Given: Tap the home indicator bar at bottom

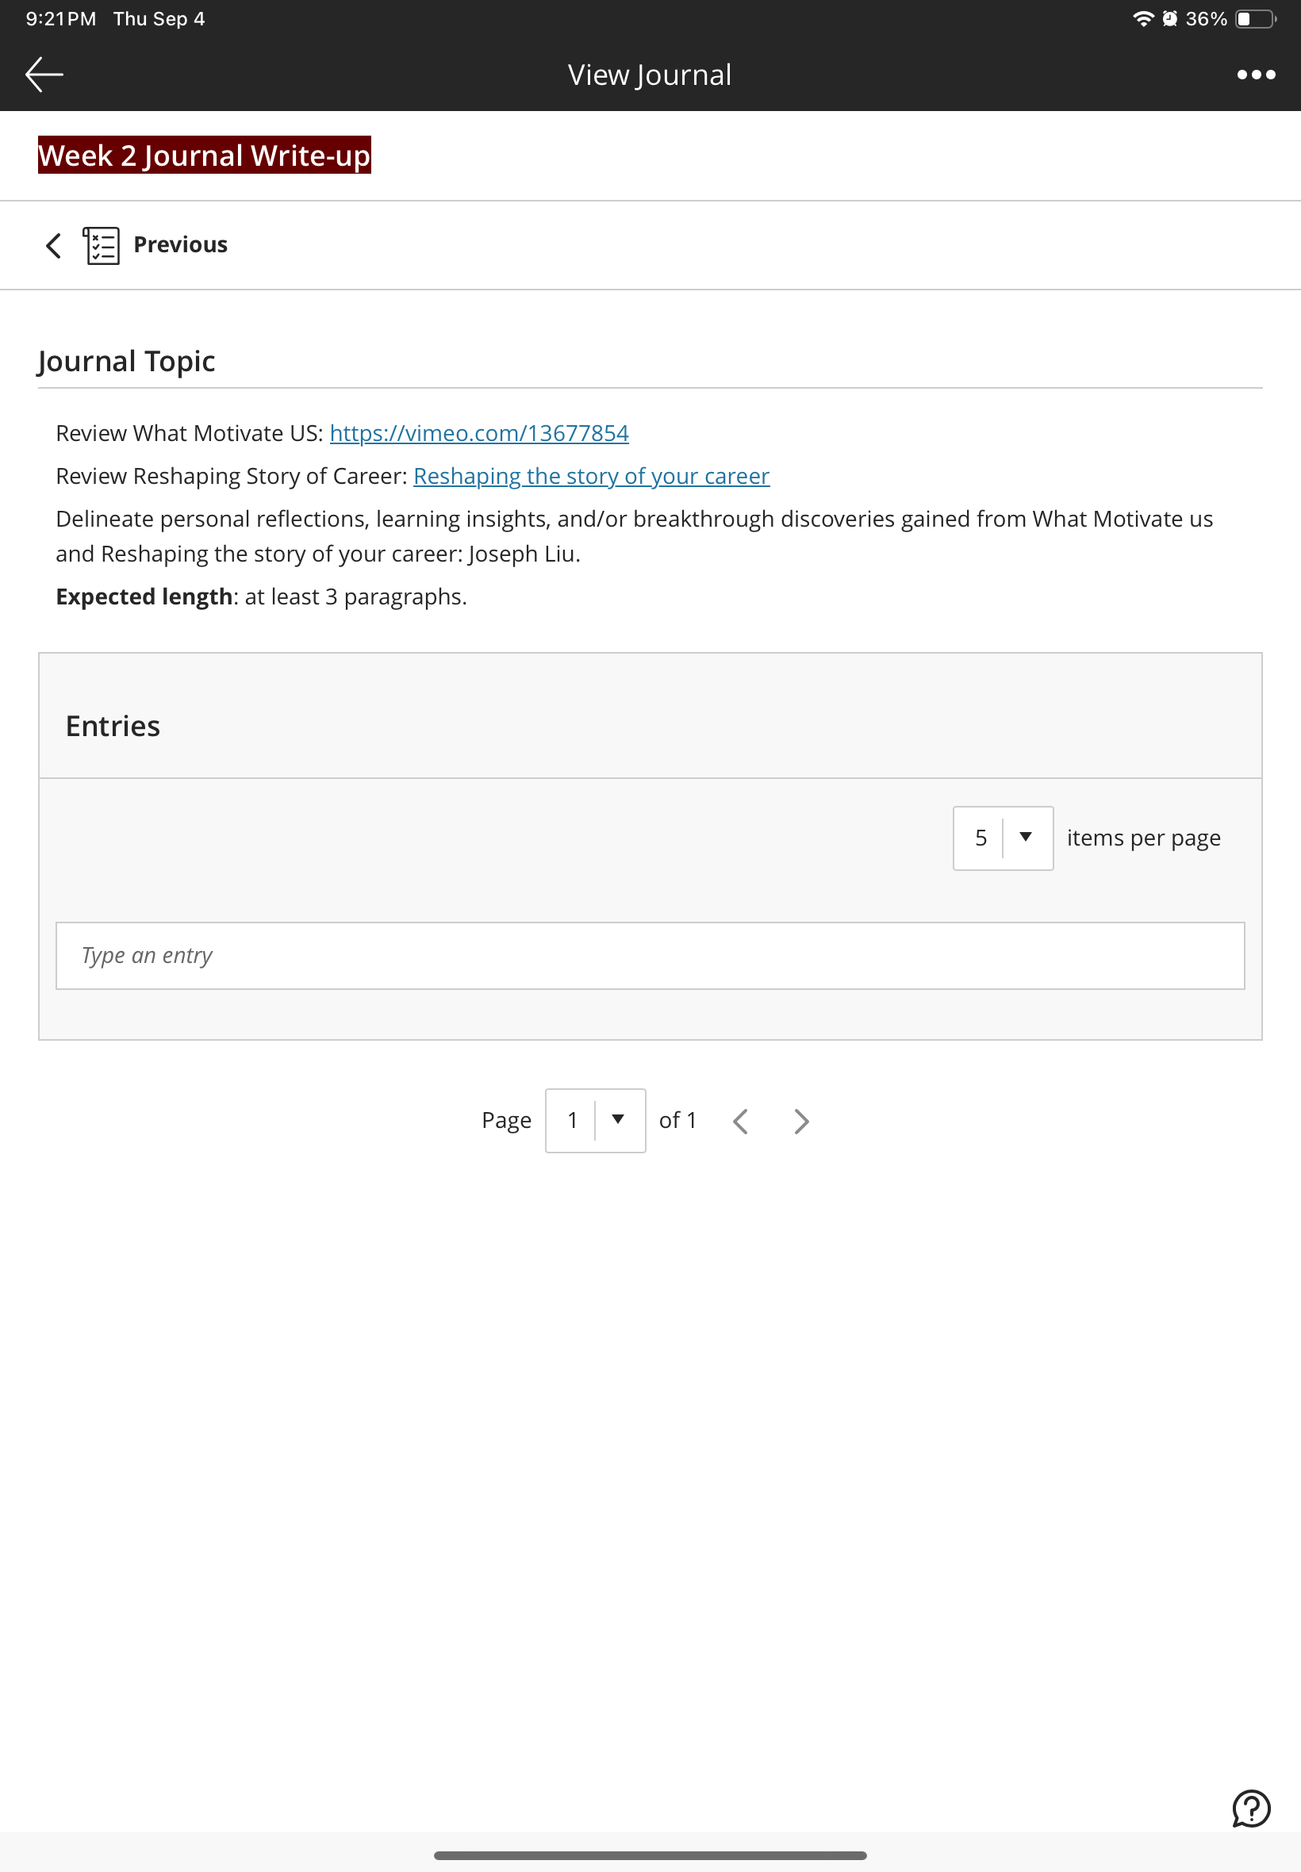Looking at the screenshot, I should click(650, 1855).
